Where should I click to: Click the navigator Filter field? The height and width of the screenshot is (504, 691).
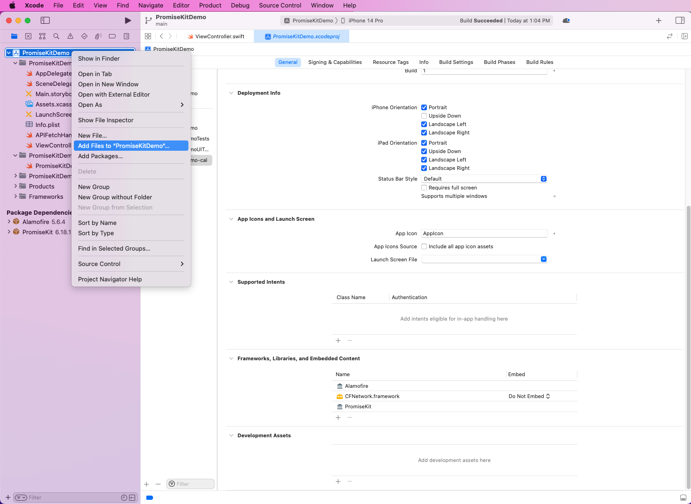point(75,497)
